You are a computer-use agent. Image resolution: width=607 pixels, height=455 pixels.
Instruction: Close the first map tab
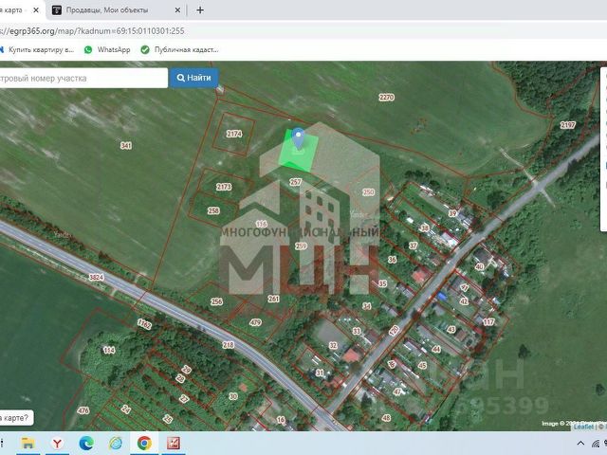tap(36, 10)
